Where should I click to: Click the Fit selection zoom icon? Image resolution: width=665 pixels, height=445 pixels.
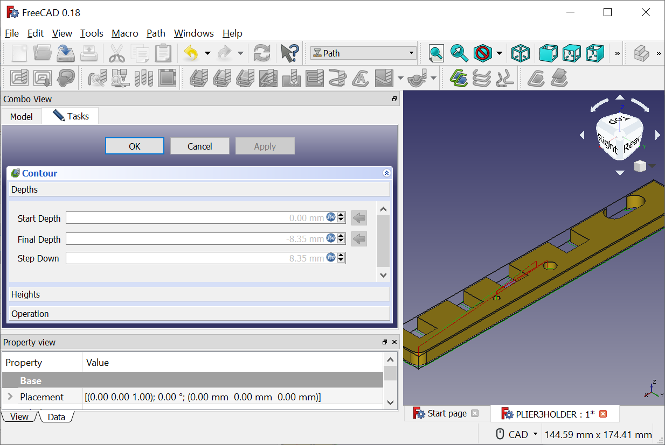pyautogui.click(x=459, y=53)
